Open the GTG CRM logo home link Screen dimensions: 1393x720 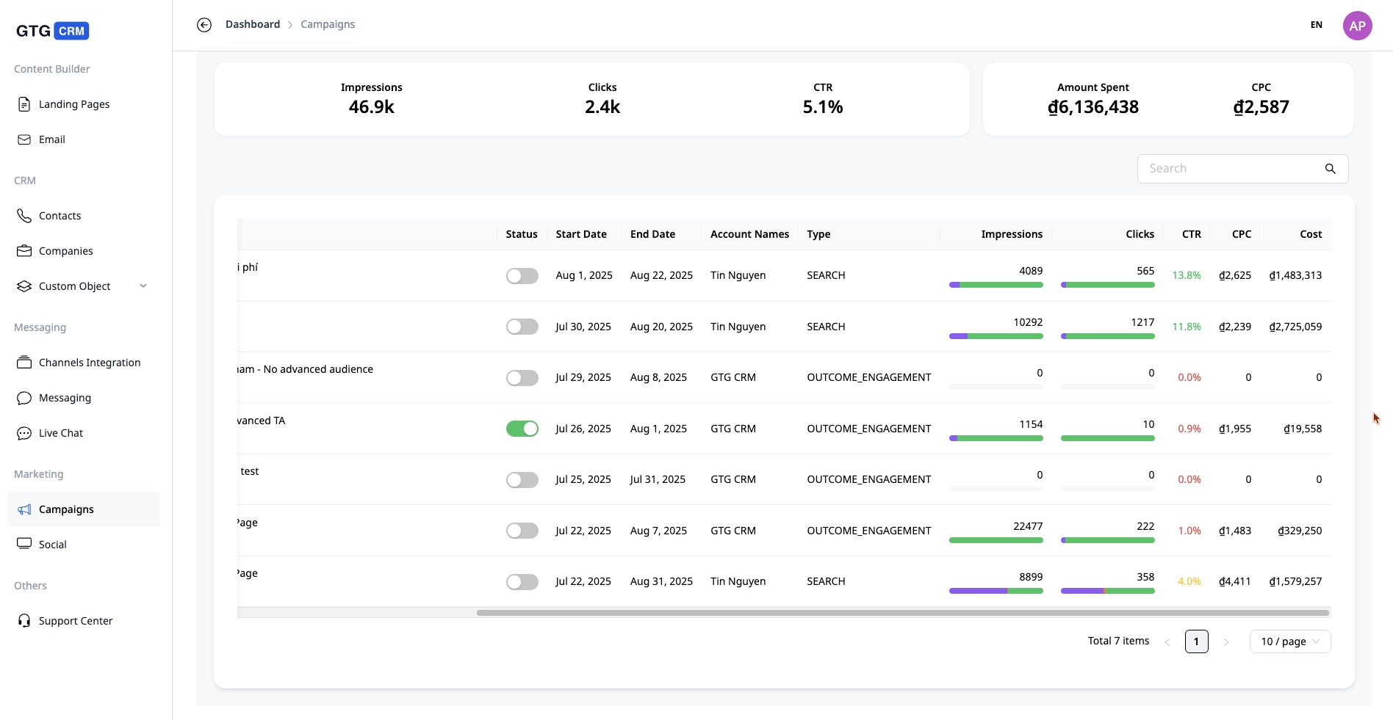pyautogui.click(x=53, y=31)
